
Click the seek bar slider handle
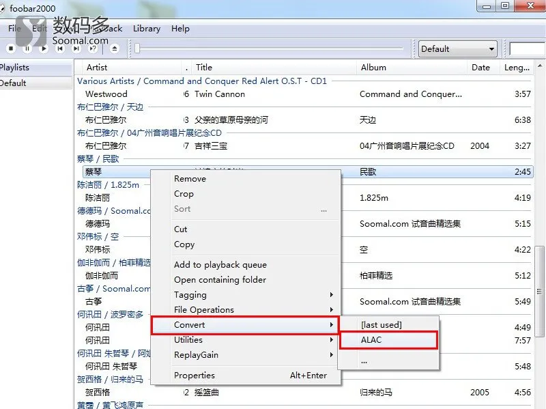[137, 48]
